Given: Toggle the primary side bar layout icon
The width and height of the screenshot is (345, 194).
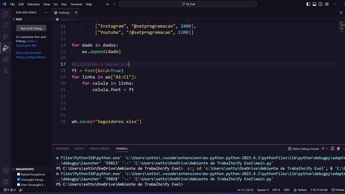Looking at the screenshot, I should coord(308,4).
